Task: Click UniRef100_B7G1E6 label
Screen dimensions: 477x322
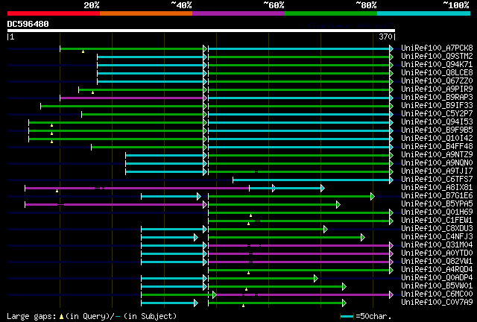Action: (x=437, y=196)
